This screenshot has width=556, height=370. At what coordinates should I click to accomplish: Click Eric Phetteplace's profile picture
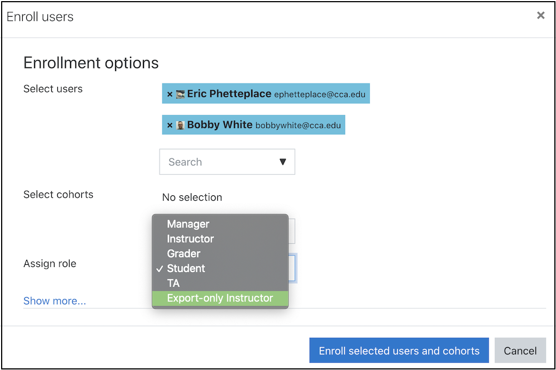pyautogui.click(x=181, y=95)
